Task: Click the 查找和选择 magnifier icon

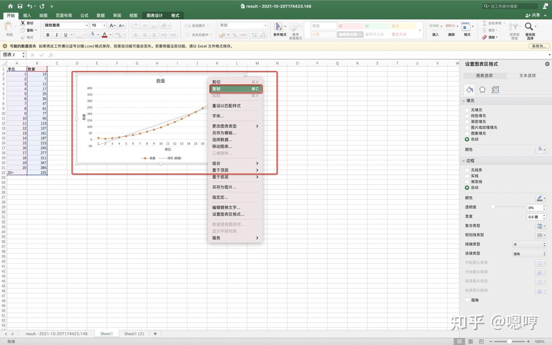Action: tap(529, 27)
